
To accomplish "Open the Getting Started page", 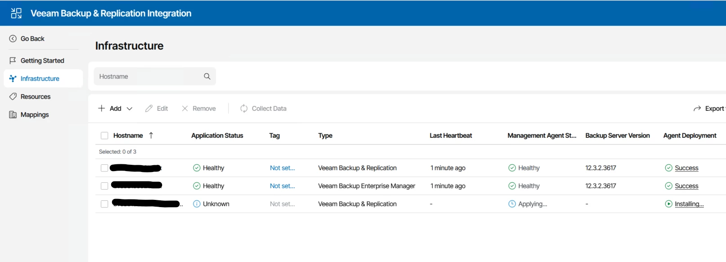I will (x=42, y=61).
